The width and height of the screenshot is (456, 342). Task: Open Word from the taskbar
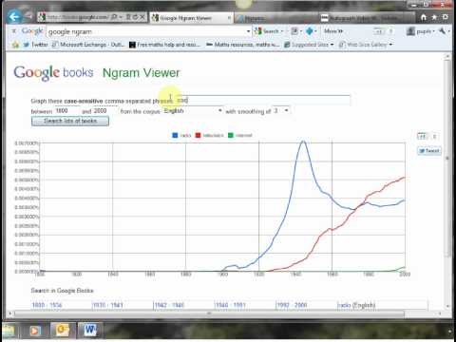[x=90, y=331]
